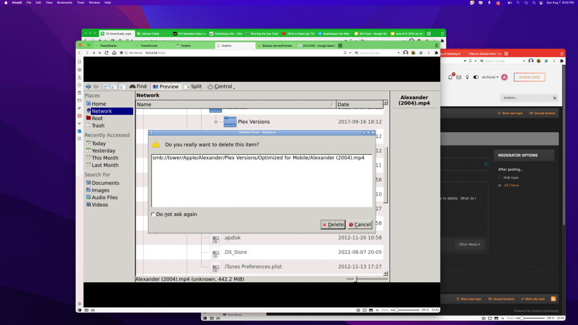Switch Dolphin to icons view mode
The image size is (578, 325).
coord(106,87)
